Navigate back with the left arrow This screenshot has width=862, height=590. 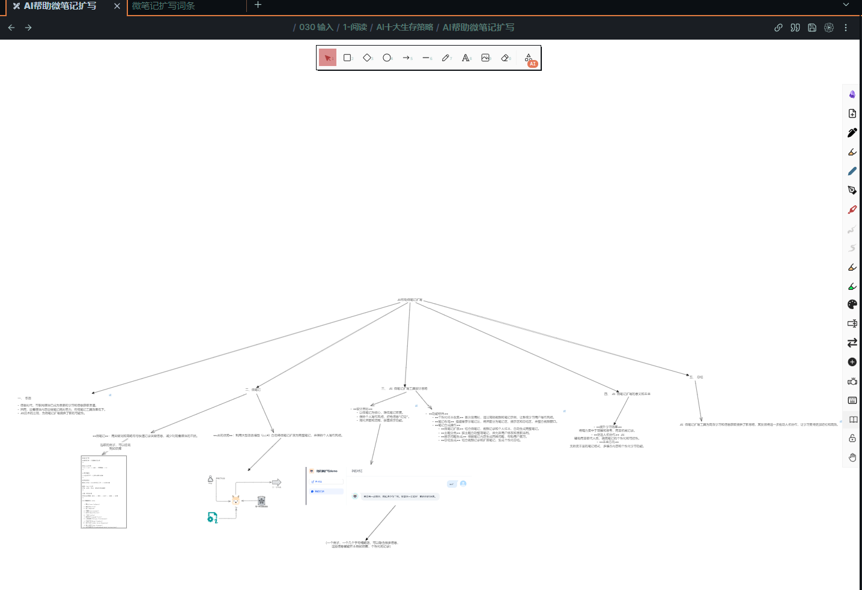click(11, 28)
